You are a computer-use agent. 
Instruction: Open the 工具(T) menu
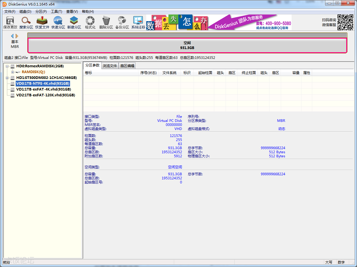(x=56, y=11)
